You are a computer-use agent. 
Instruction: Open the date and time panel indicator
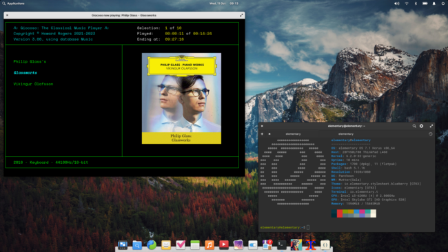coord(224,3)
